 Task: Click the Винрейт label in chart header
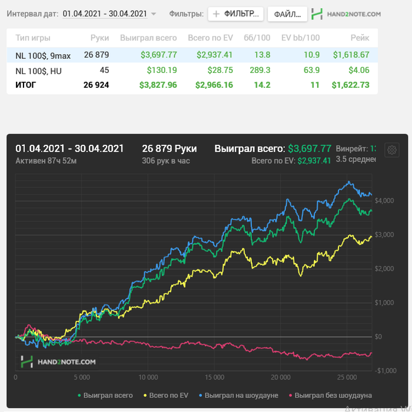(351, 149)
